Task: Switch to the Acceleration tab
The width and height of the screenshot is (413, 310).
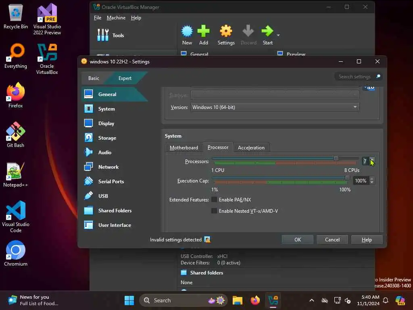Action: tap(251, 148)
